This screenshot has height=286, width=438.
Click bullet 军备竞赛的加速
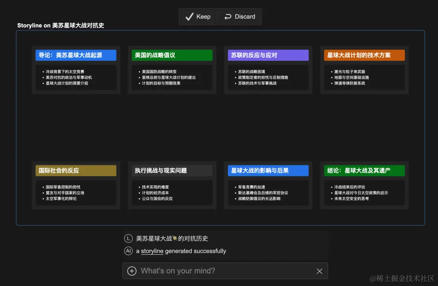coord(251,187)
